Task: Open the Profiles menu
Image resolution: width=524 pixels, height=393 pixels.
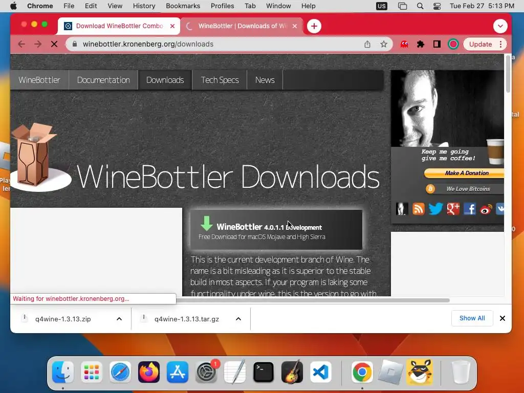Action: 222,6
